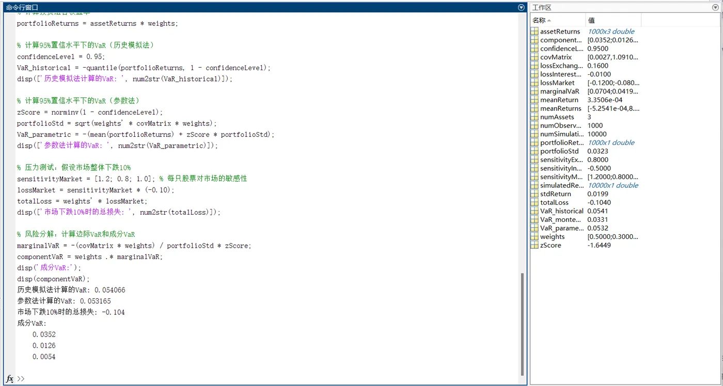This screenshot has height=386, width=723.
Task: Select the meanReturn variable icon
Action: (x=535, y=100)
